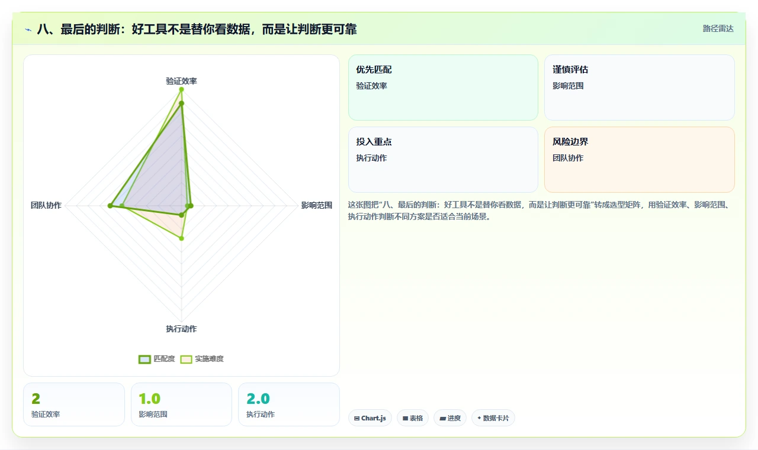Screen dimensions: 758x450
Task: Toggle the 实施难度 legend entry
Action: click(202, 359)
